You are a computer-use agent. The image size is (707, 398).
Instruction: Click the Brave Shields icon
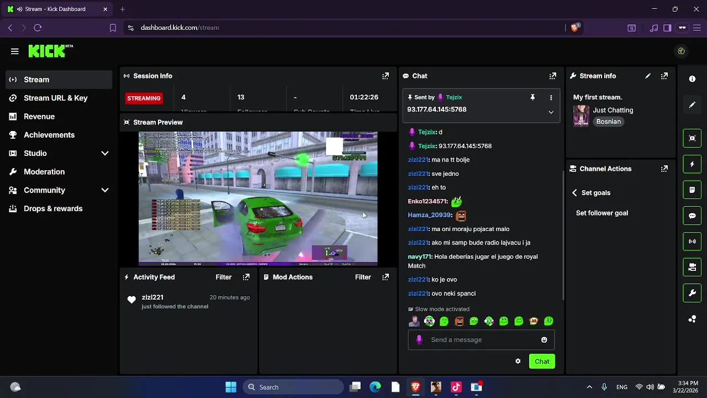[574, 27]
